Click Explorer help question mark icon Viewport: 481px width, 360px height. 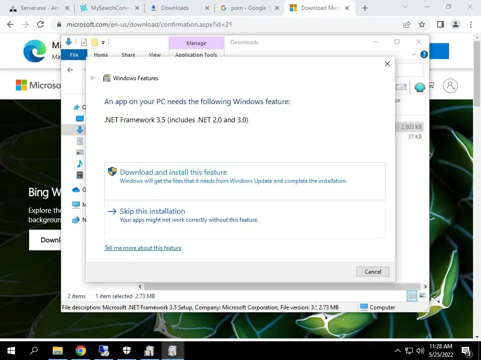point(424,54)
